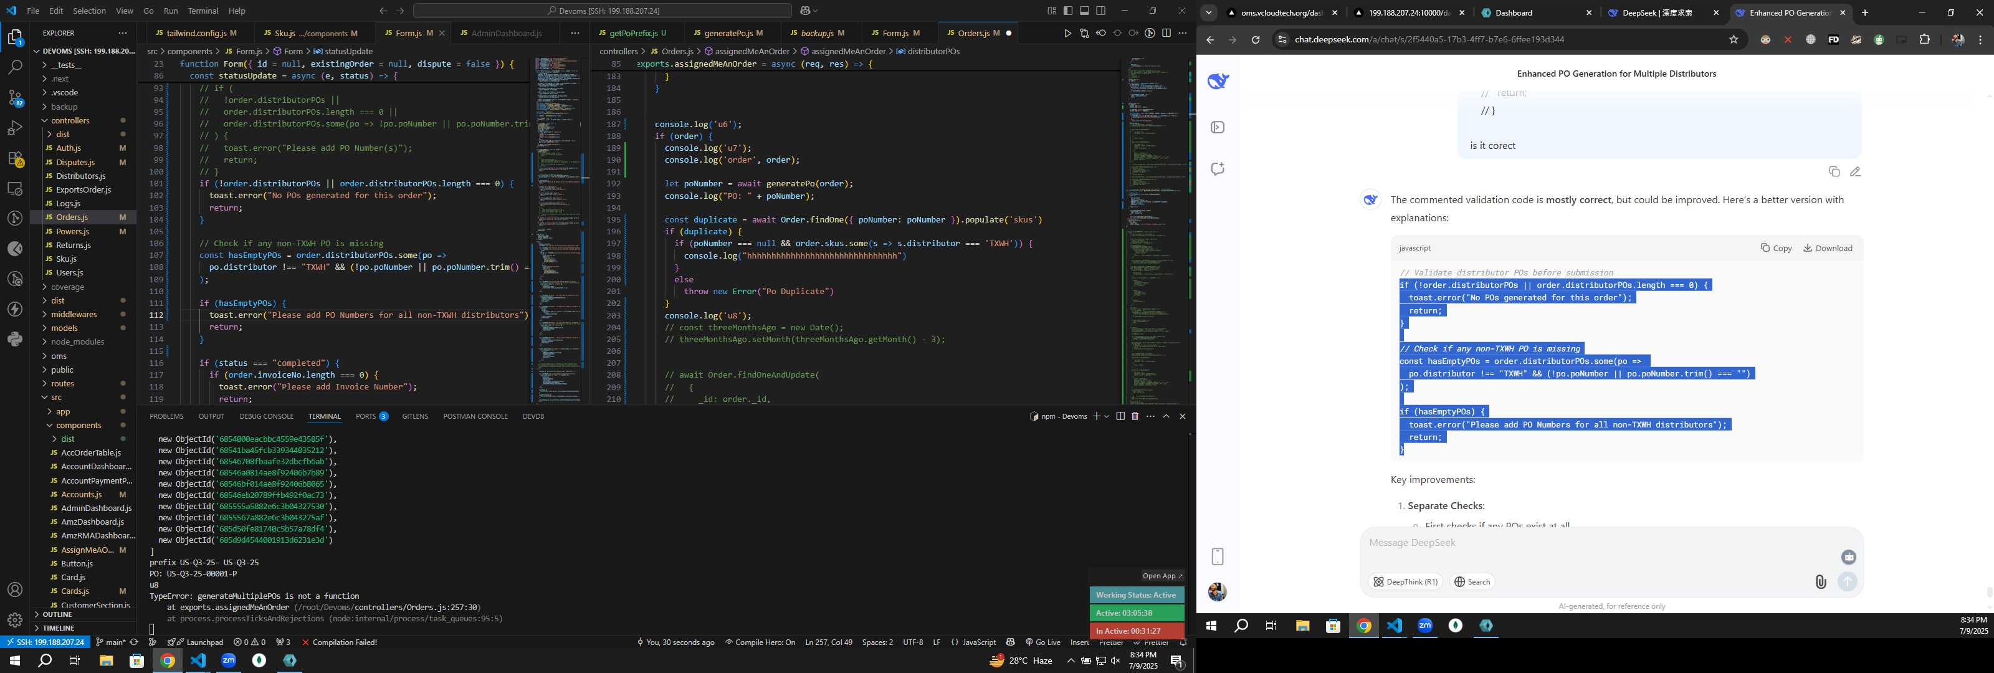
Task: Open launch profile dropdown next to terminal plus
Action: tap(1107, 417)
